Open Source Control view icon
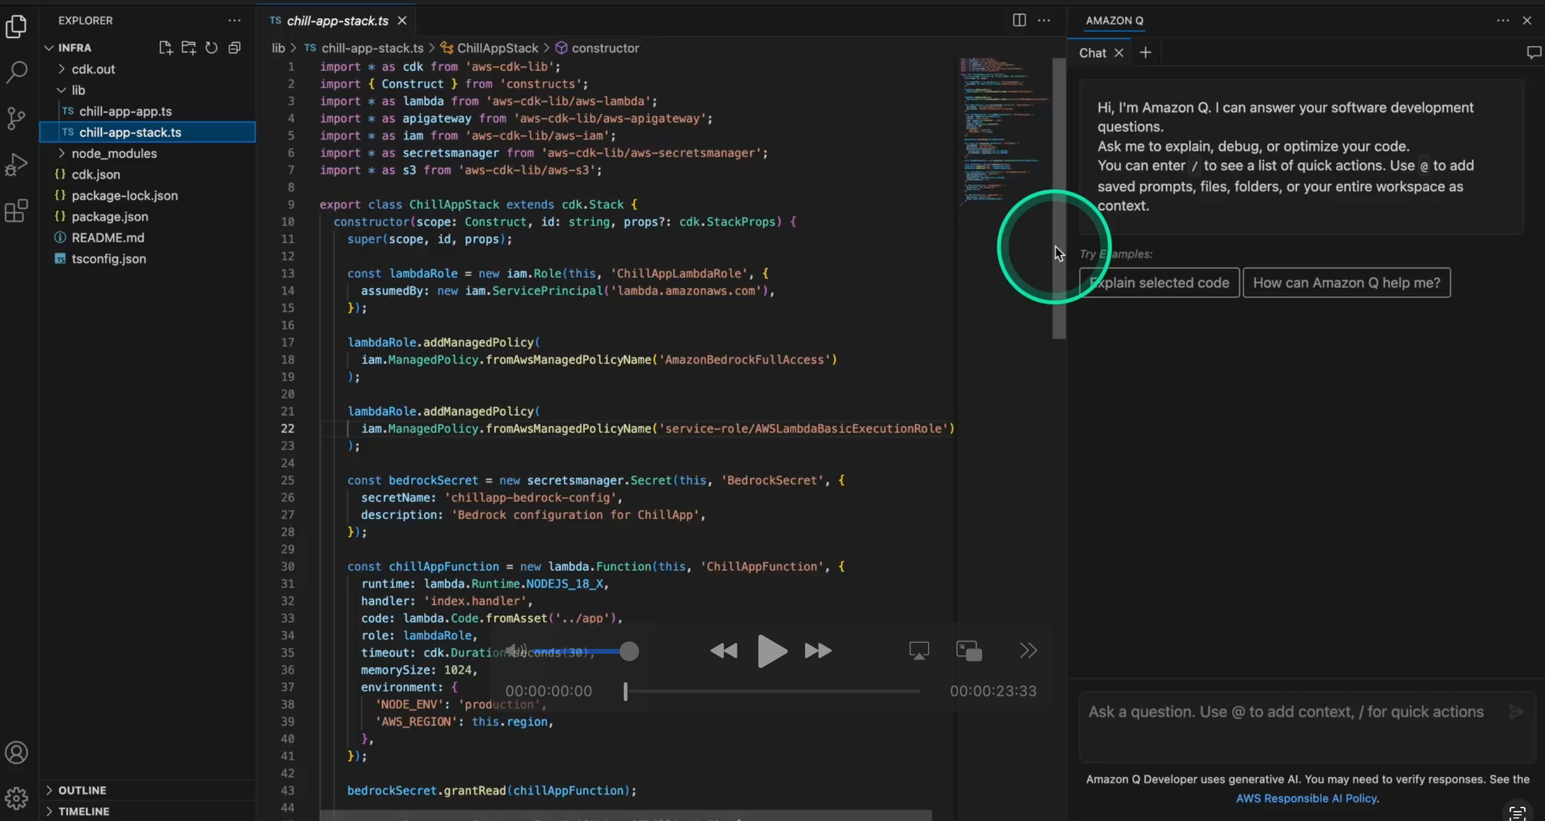Screen dimensions: 1545x821 click(x=17, y=118)
